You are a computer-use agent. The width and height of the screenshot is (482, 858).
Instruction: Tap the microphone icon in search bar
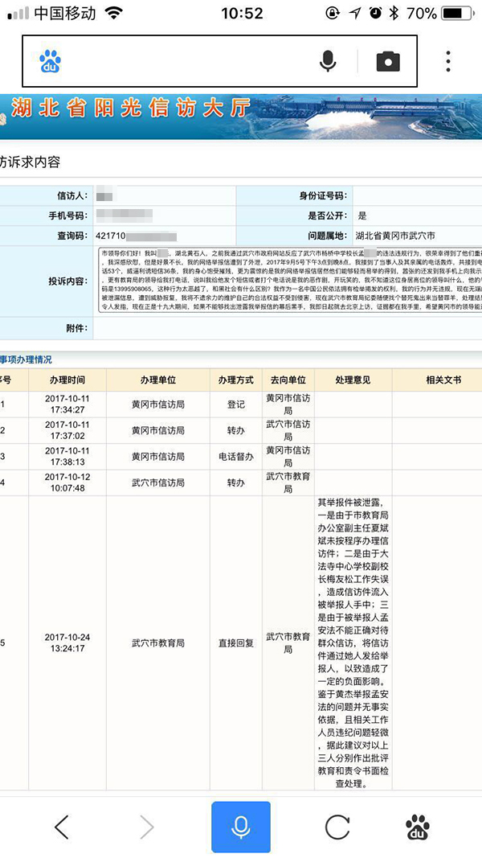click(327, 61)
